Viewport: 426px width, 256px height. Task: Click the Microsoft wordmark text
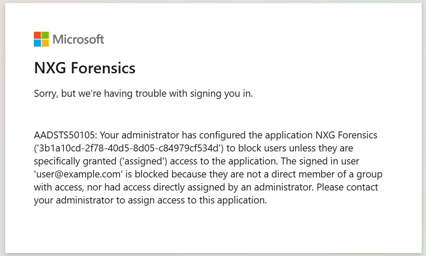[x=79, y=39]
